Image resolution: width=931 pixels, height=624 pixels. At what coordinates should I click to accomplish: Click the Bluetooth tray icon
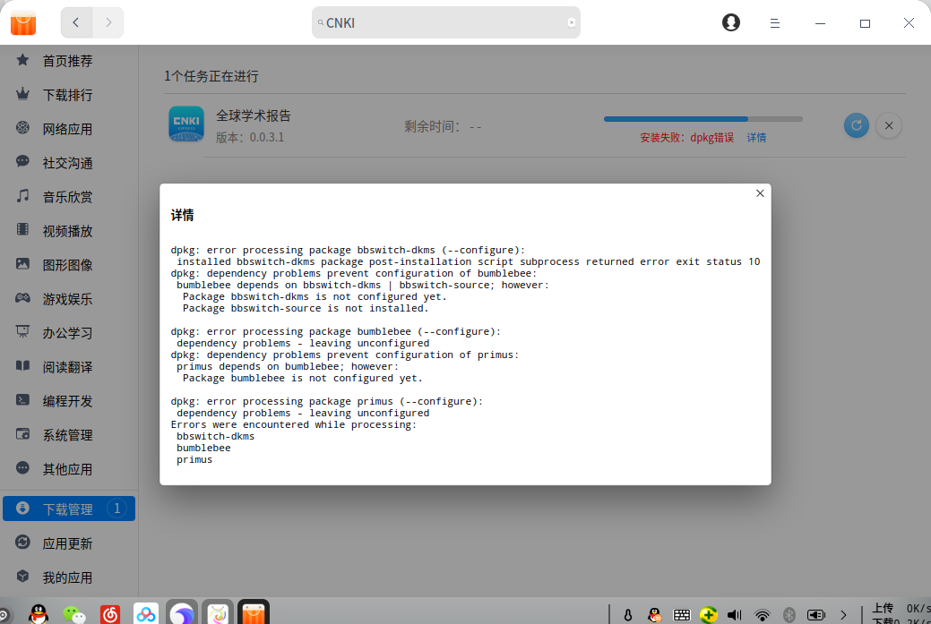point(789,615)
